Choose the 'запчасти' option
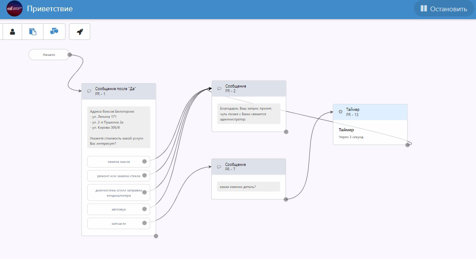The width and height of the screenshot is (476, 259). click(119, 223)
